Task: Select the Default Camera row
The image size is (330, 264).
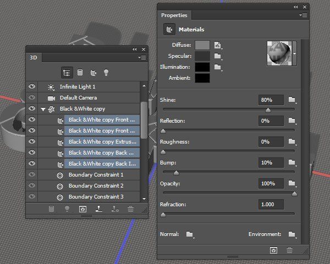Action: coord(89,98)
